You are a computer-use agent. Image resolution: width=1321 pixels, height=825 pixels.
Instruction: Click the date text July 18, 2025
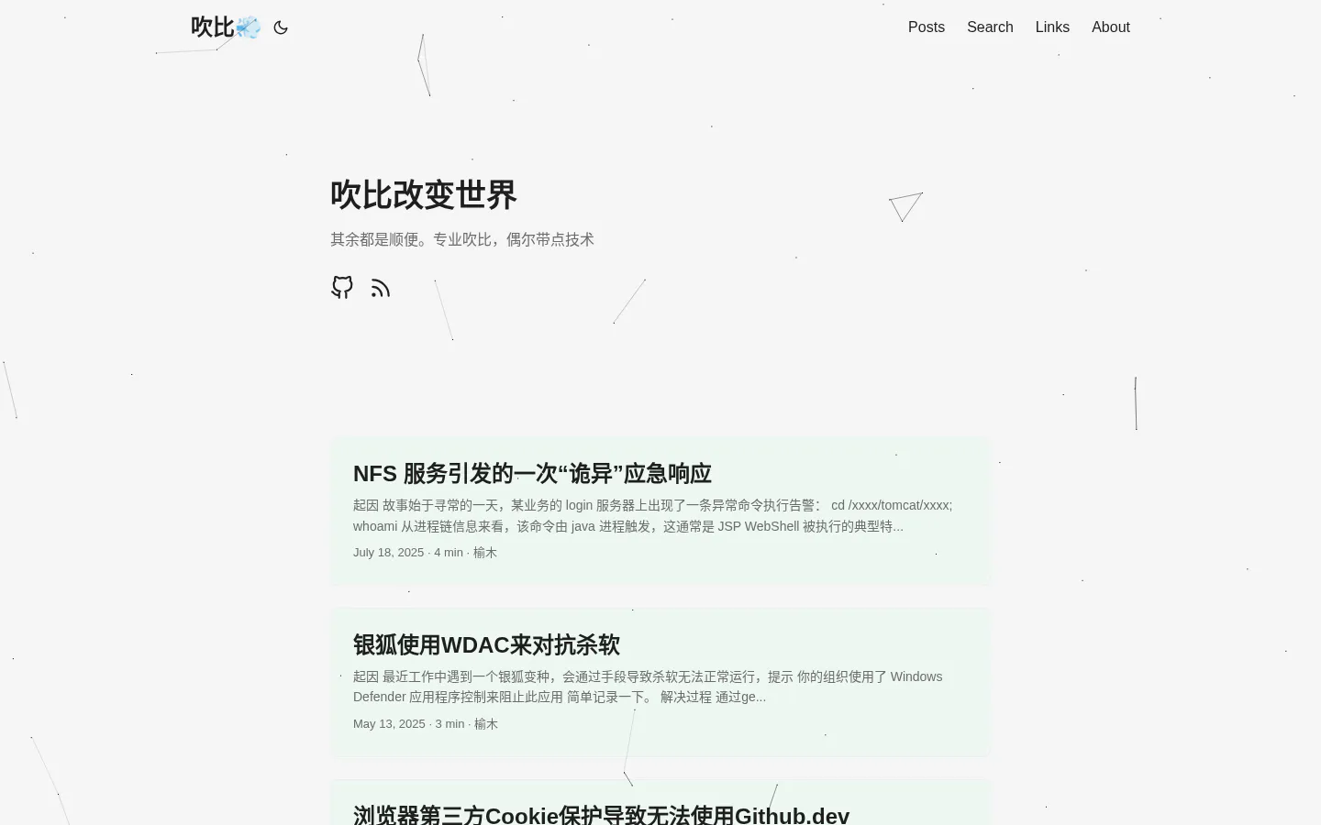click(x=388, y=553)
